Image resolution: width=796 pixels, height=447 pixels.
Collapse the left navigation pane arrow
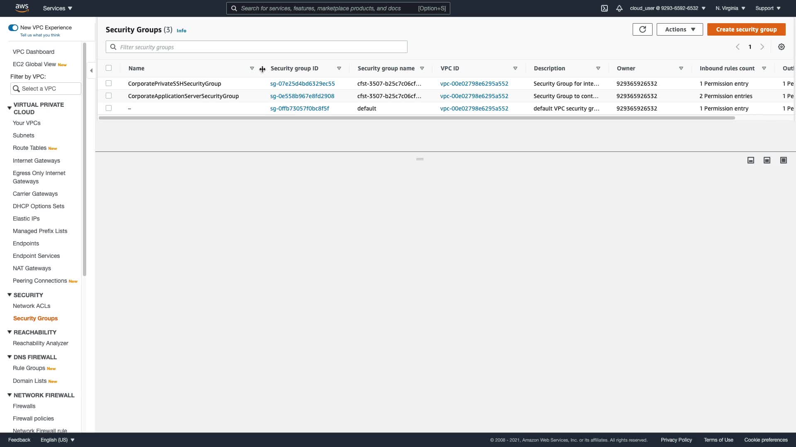point(91,70)
